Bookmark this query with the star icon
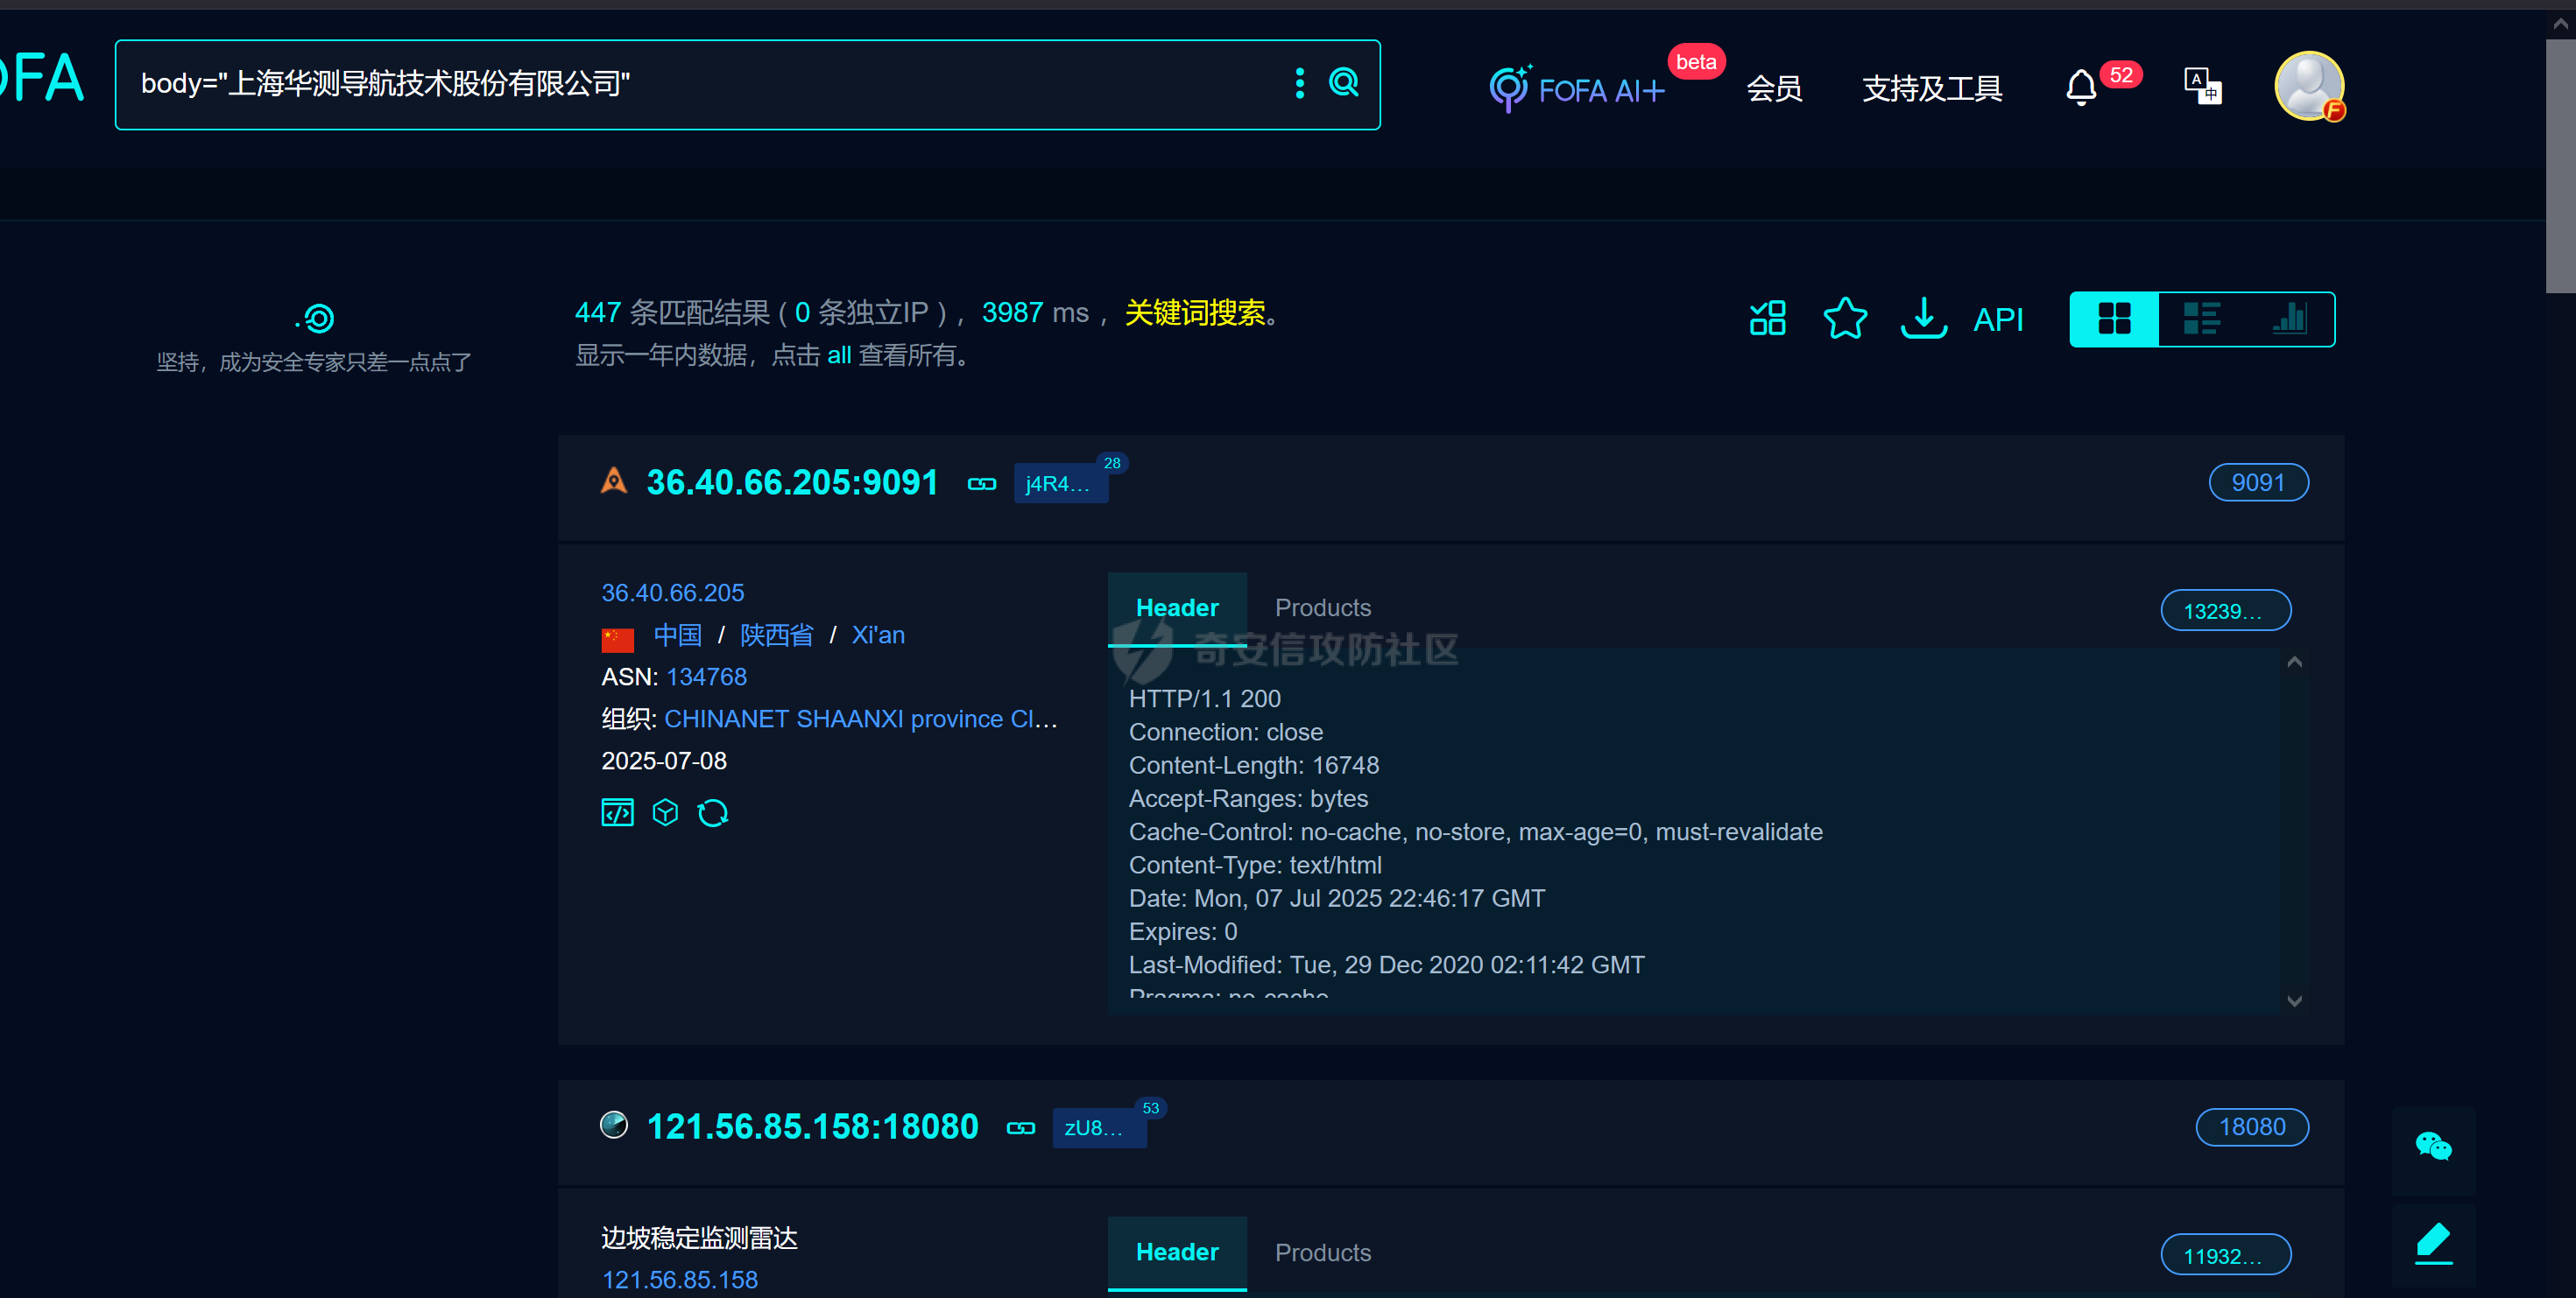The image size is (2576, 1298). [x=1845, y=319]
